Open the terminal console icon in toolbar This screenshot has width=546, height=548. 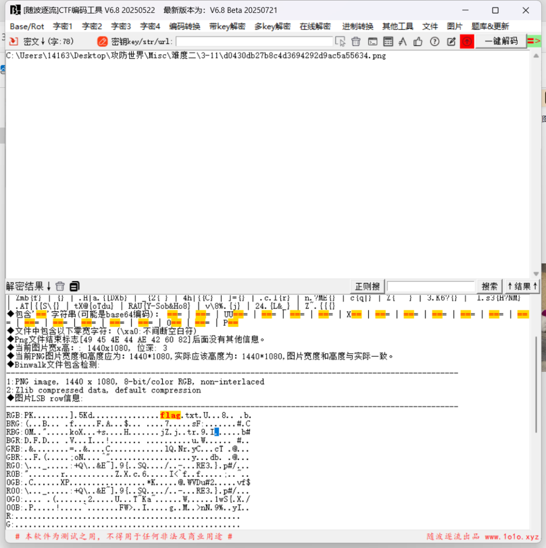tap(373, 41)
